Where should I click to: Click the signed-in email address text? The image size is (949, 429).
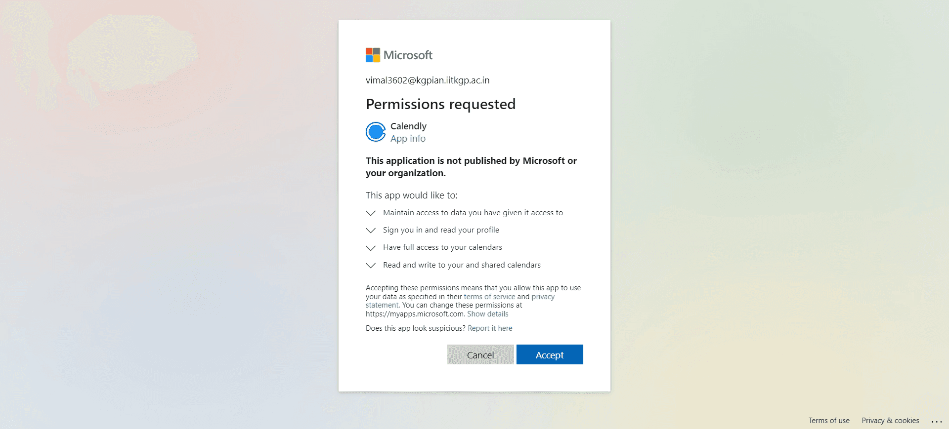(428, 80)
